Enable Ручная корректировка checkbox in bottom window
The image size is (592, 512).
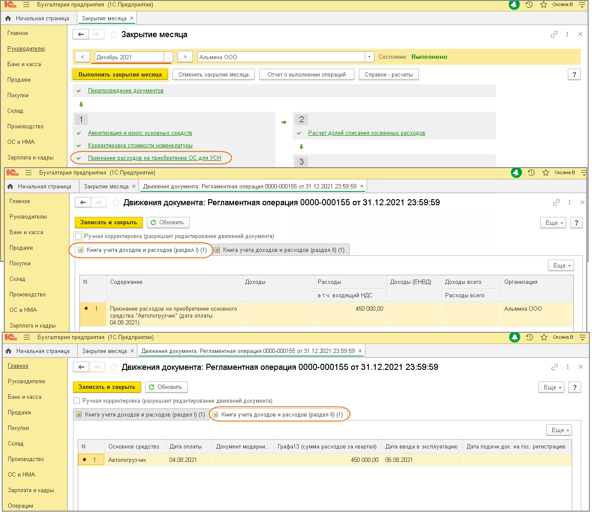tap(76, 401)
